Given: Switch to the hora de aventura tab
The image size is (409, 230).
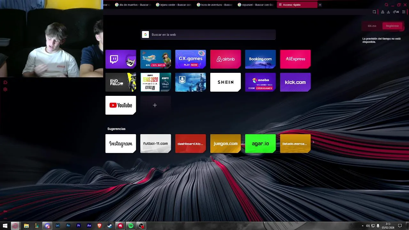Looking at the screenshot, I should 214,5.
